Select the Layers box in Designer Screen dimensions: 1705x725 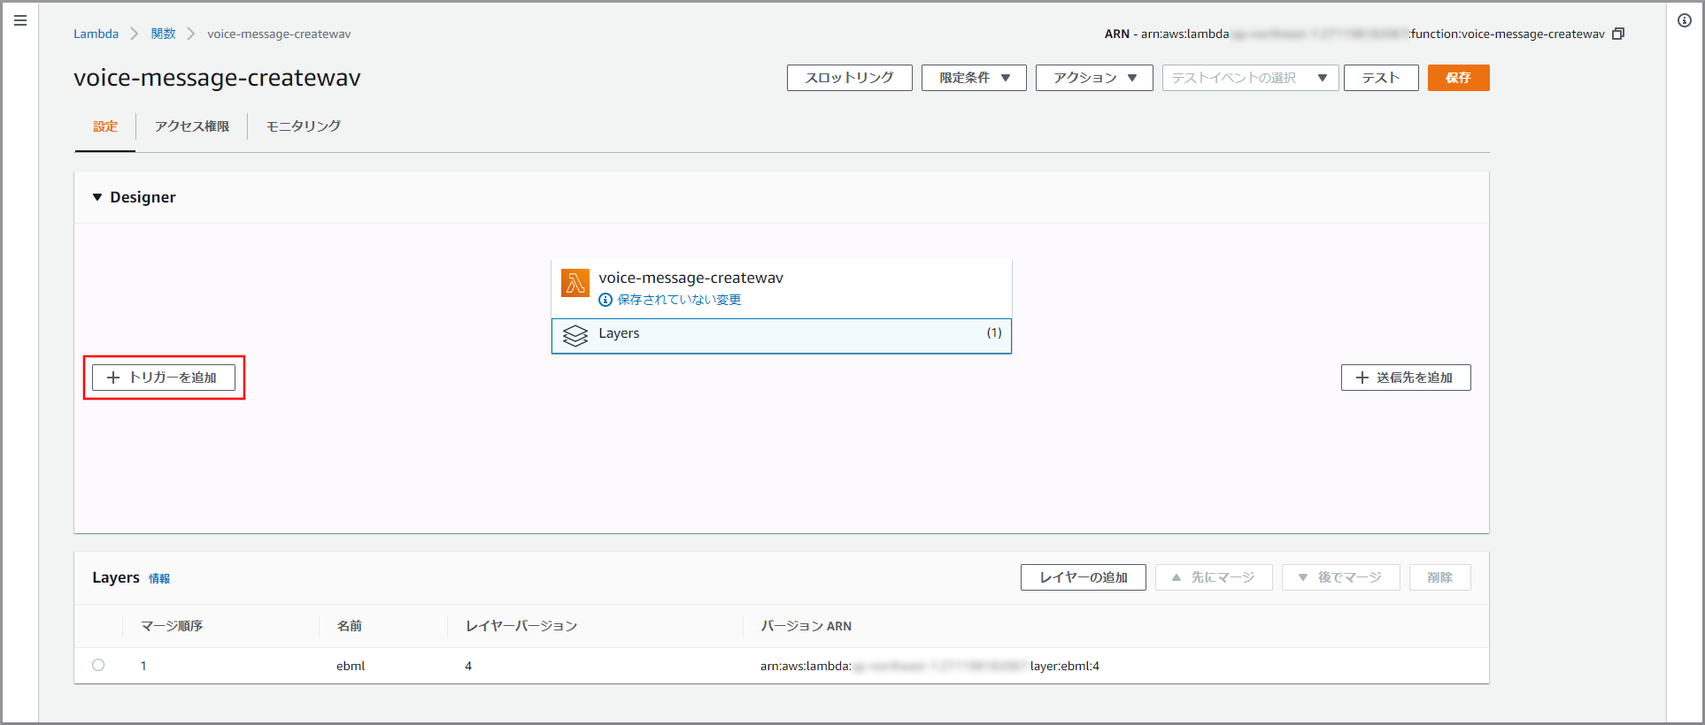pos(782,336)
